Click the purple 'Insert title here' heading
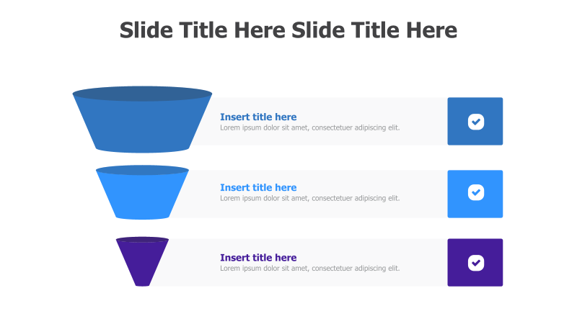Viewport: 577px width, 324px height. click(x=258, y=258)
